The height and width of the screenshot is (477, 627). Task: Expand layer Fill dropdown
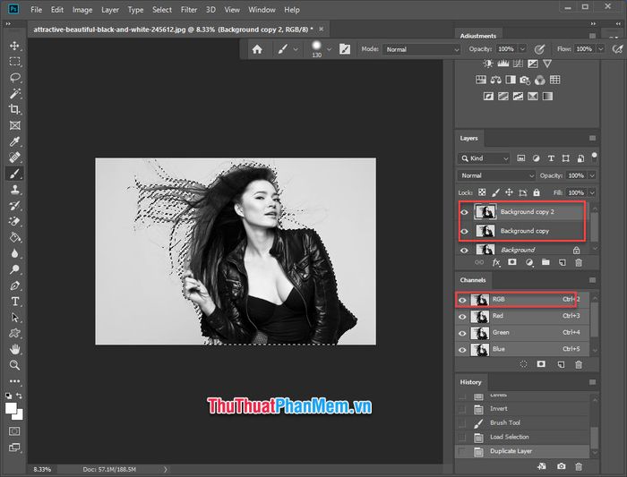tap(592, 192)
